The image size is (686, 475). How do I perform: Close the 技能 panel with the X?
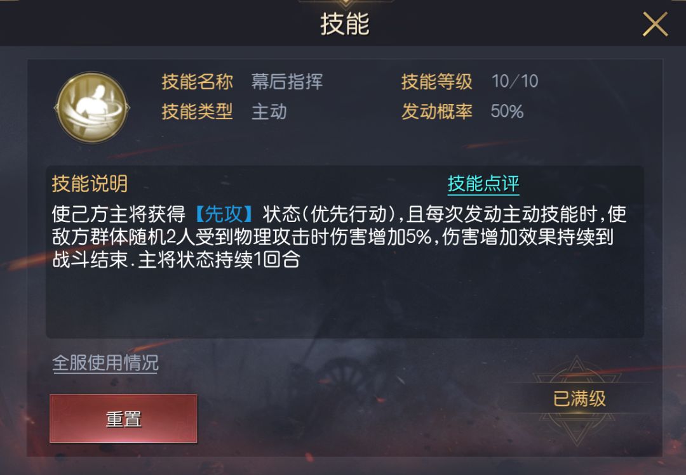tap(655, 24)
